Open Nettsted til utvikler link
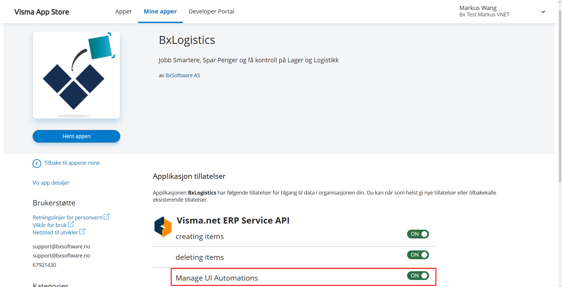This screenshot has width=562, height=287. pos(55,233)
